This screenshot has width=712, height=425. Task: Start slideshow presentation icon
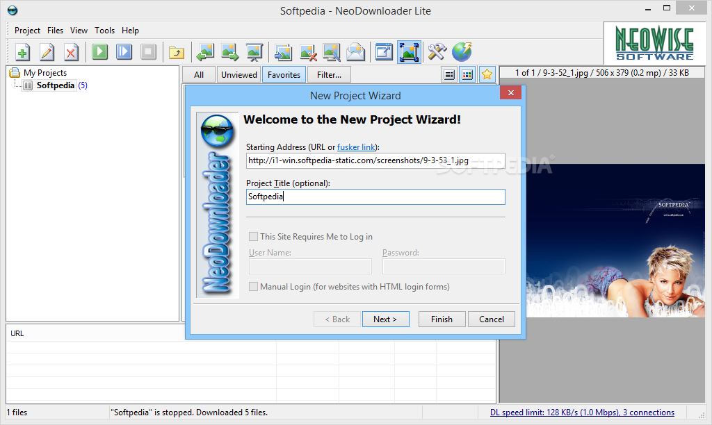tap(254, 51)
